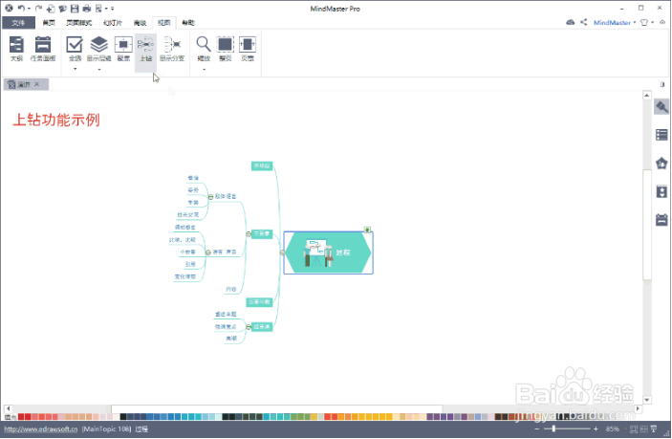This screenshot has height=439, width=672.
Task: Click the horizontal scrollbar right arrow
Action: click(x=638, y=408)
